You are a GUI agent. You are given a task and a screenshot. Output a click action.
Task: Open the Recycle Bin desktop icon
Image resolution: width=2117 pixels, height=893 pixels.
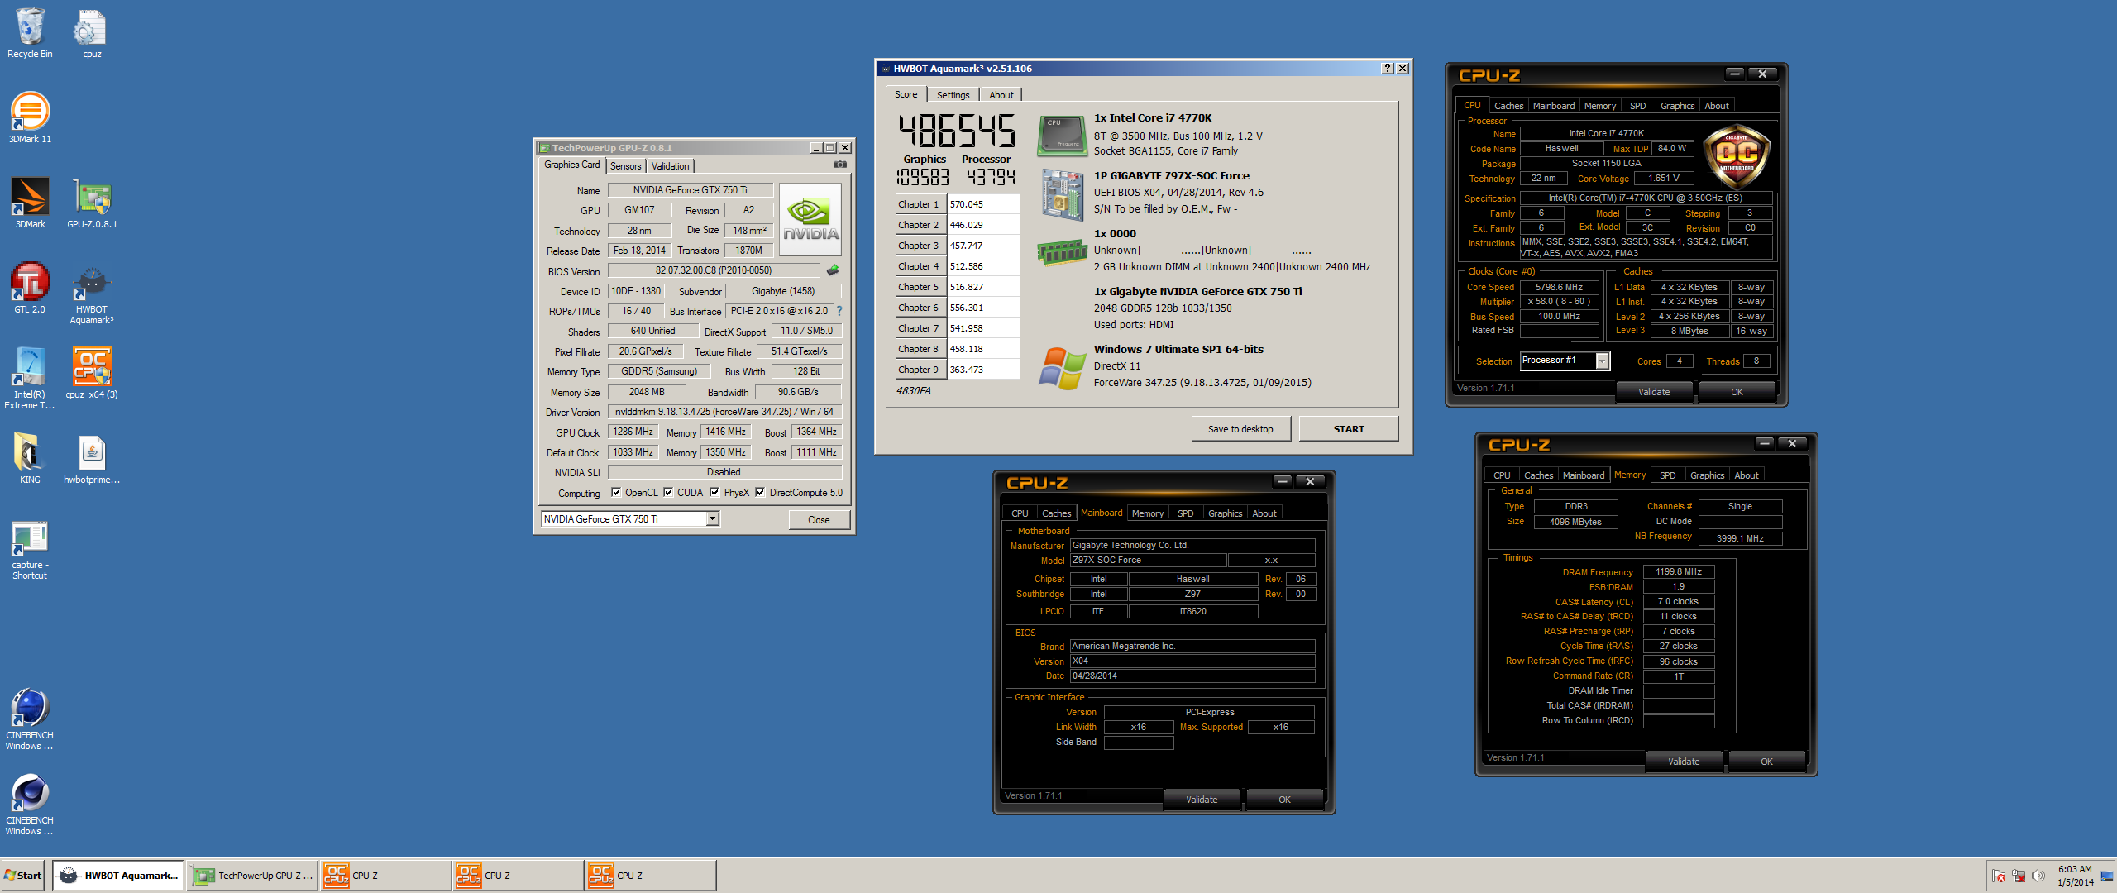click(30, 33)
